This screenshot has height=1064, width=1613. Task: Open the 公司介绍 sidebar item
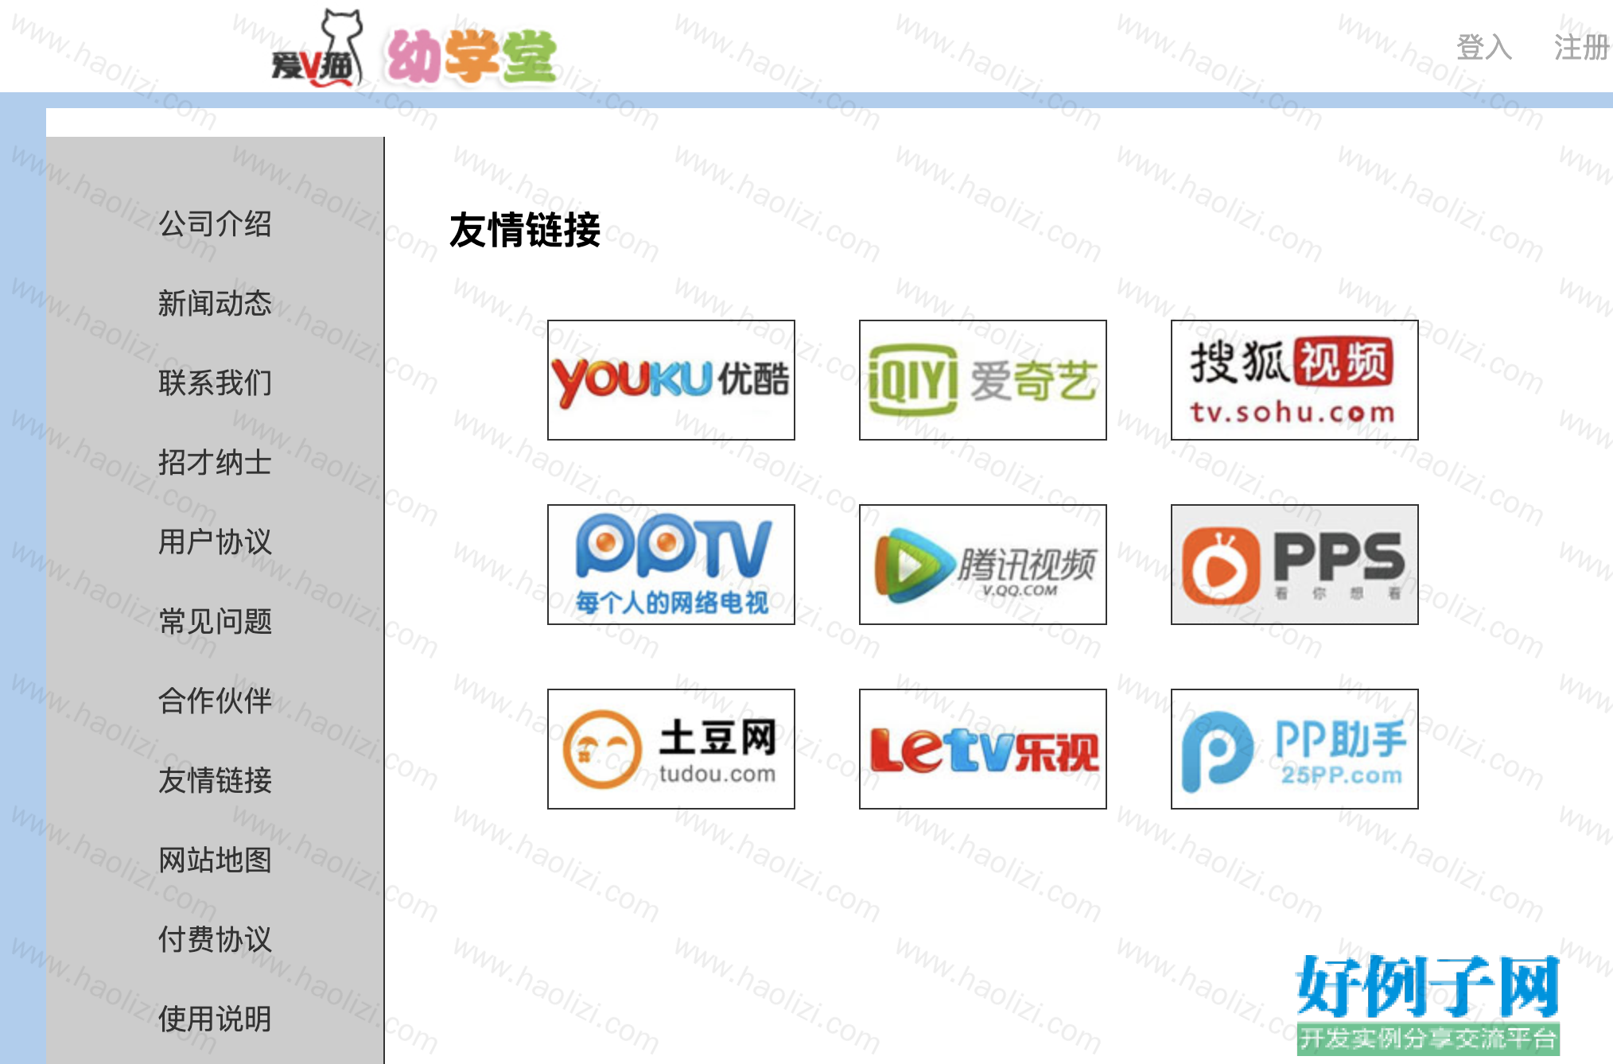pos(215,223)
